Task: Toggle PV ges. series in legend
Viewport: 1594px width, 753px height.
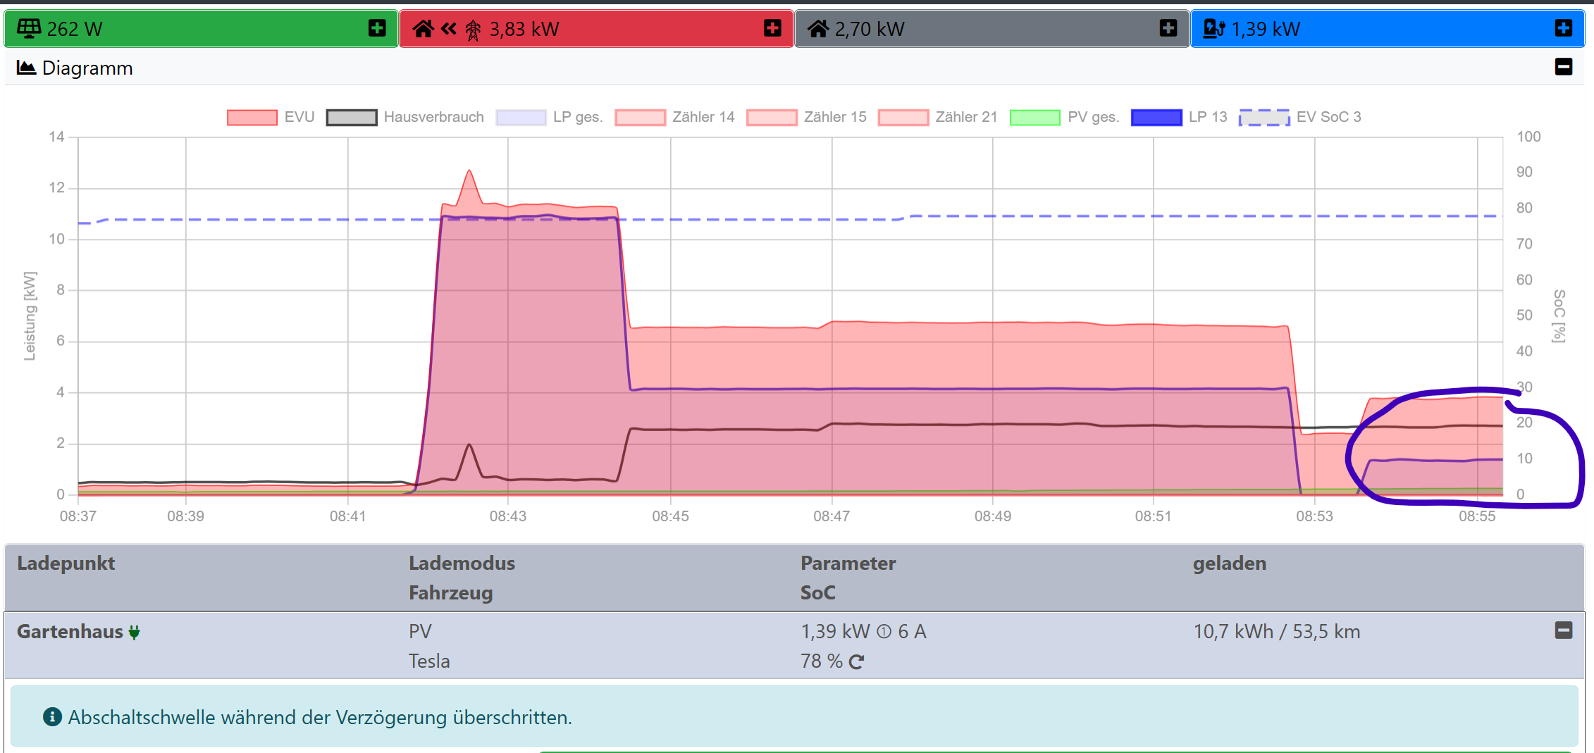Action: tap(1065, 117)
